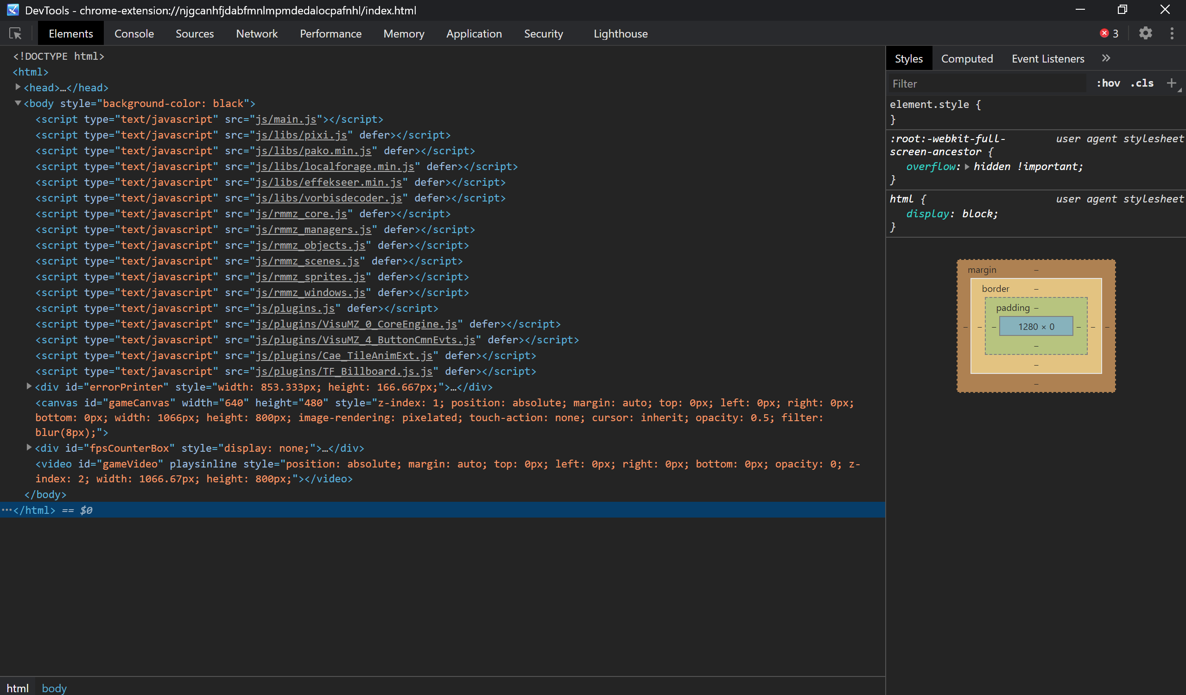The width and height of the screenshot is (1186, 695).
Task: Select the gameCanvas canvas element
Action: pos(445,417)
